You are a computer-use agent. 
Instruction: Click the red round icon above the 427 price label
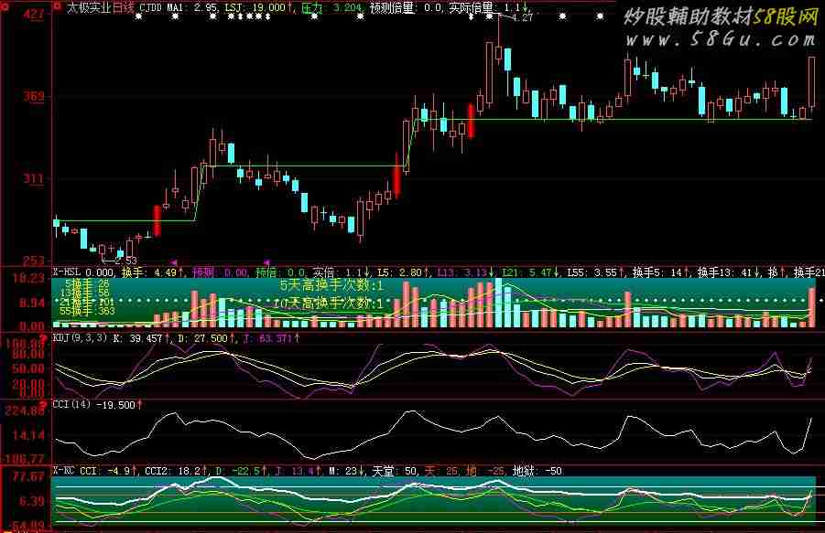point(3,6)
